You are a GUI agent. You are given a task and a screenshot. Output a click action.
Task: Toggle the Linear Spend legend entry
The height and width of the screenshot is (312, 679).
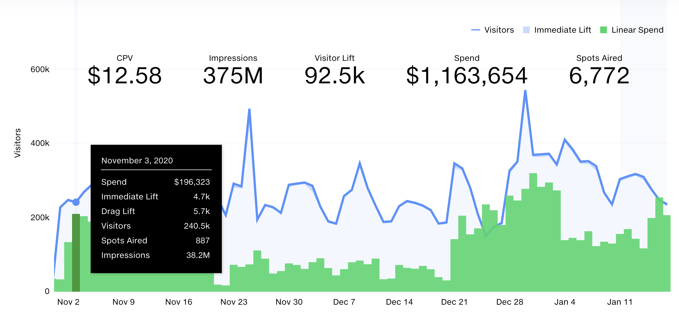click(x=631, y=30)
